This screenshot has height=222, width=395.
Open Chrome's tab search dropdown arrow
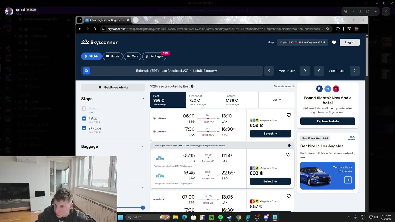pos(80,20)
